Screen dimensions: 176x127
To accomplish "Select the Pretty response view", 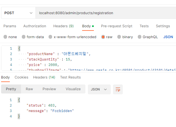I will click(x=11, y=89).
